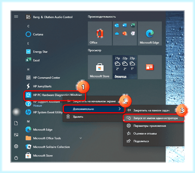Click the Производительность group title
195x173 pixels.
[102, 17]
